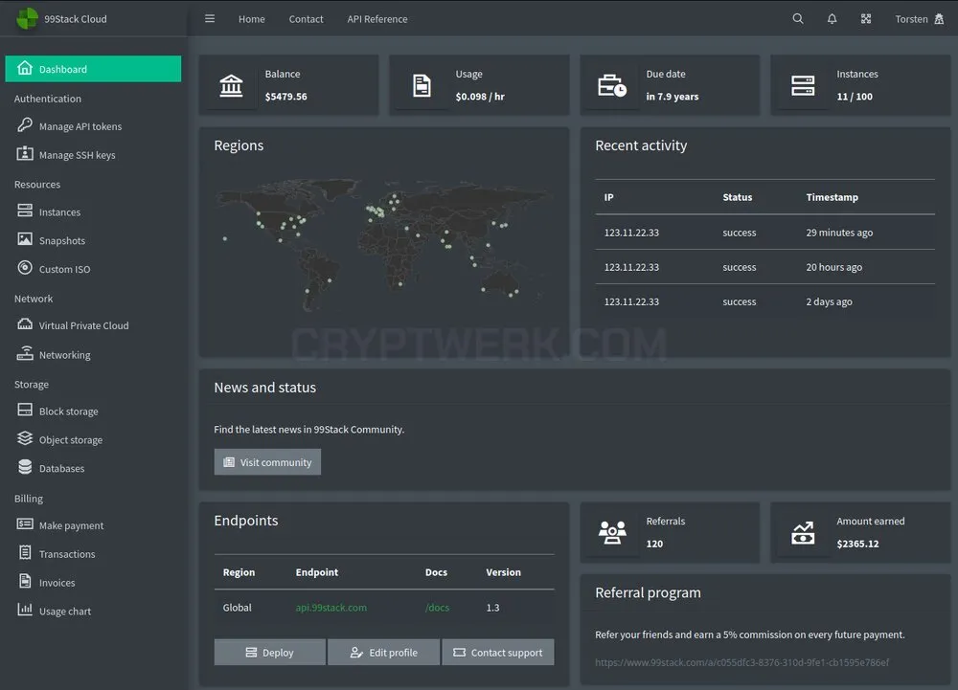This screenshot has height=690, width=958.
Task: Open the API Reference menu item
Action: click(x=376, y=19)
